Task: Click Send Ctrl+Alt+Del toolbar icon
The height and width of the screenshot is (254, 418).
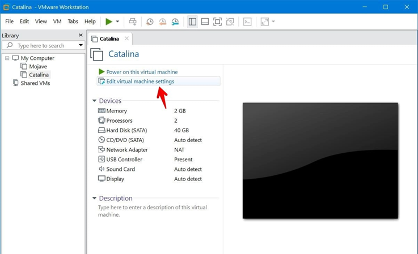Action: click(x=133, y=21)
